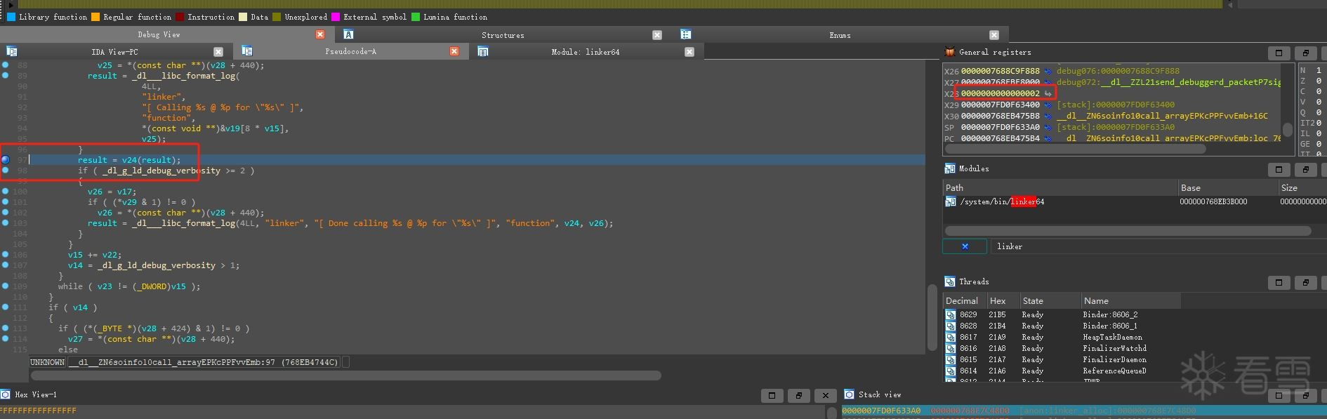Clear the Modules filter with the X icon
The width and height of the screenshot is (1327, 419).
965,246
